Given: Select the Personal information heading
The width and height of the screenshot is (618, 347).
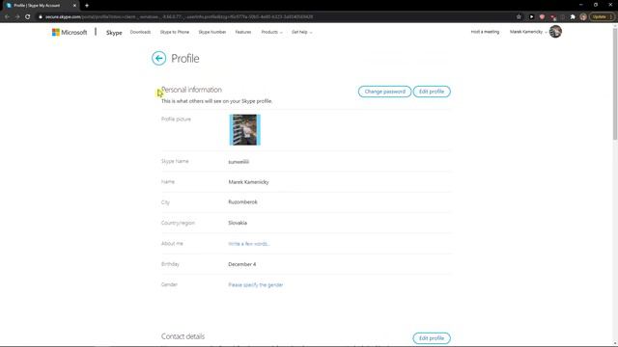Looking at the screenshot, I should point(191,90).
